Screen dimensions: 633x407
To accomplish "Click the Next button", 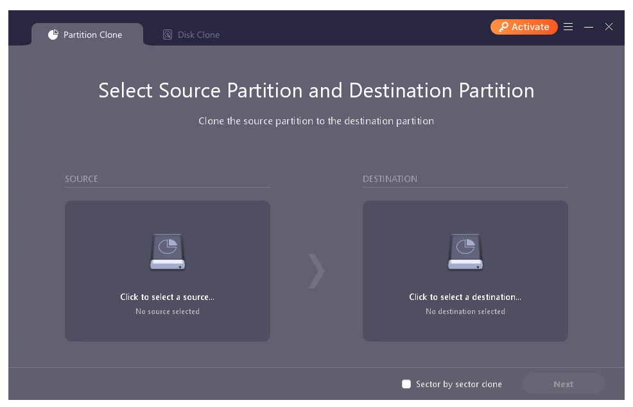I will click(563, 384).
